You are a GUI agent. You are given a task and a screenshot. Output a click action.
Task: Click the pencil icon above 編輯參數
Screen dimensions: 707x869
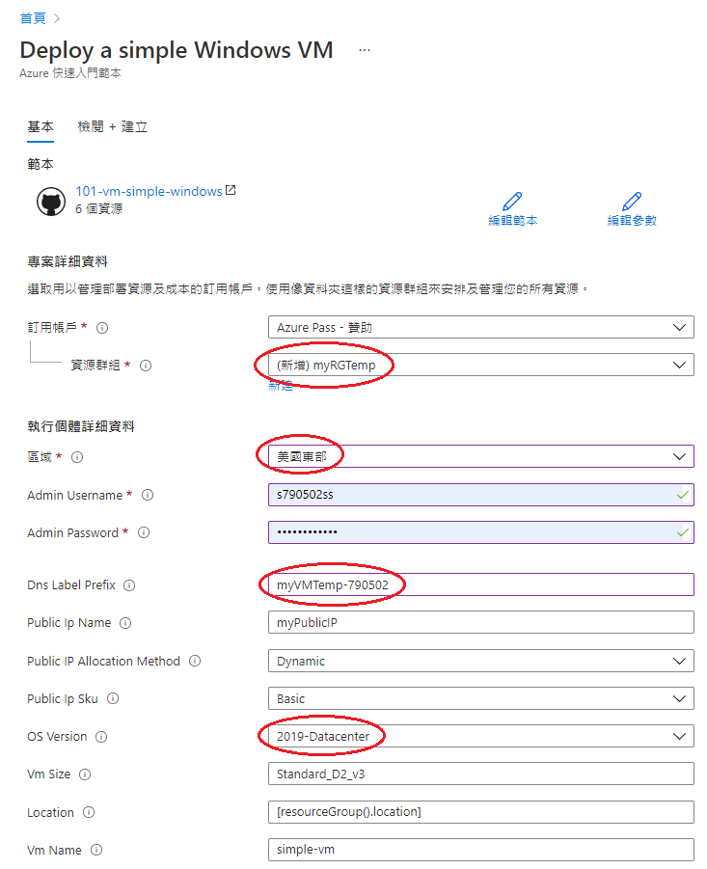632,202
